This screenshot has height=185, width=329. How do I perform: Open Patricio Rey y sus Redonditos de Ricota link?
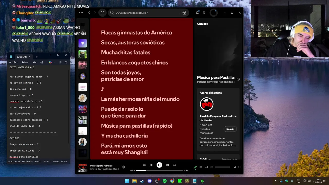coord(218,118)
